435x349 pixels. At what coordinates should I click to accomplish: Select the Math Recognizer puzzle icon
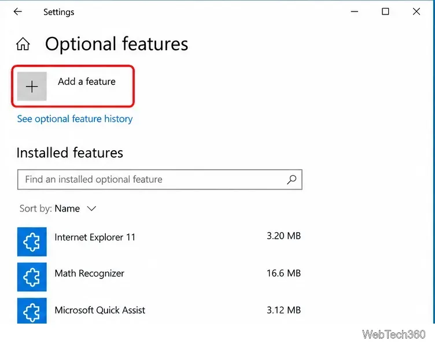click(32, 277)
